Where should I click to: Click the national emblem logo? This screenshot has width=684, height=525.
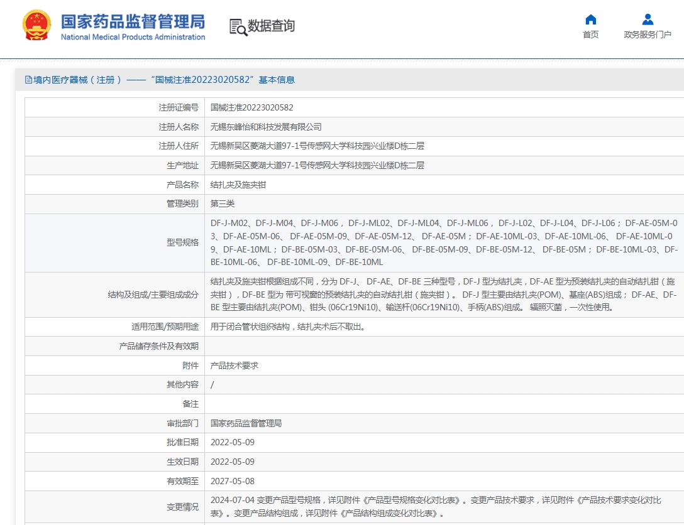tap(36, 25)
